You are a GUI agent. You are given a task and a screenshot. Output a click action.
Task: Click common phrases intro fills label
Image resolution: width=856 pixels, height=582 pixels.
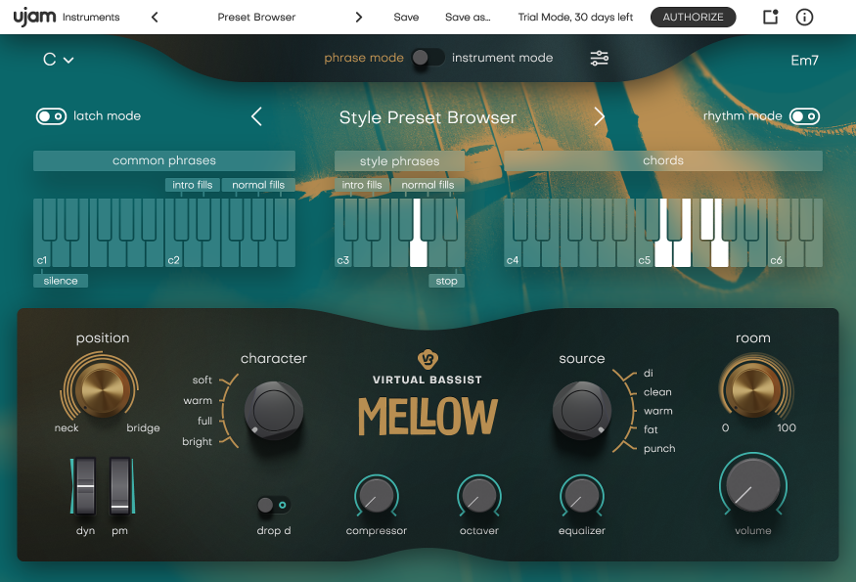point(192,185)
